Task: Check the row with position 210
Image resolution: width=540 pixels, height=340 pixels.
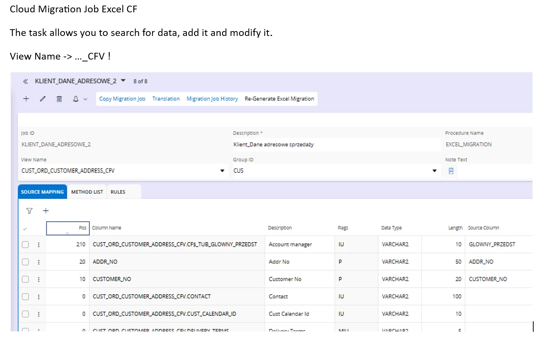Action: 25,245
